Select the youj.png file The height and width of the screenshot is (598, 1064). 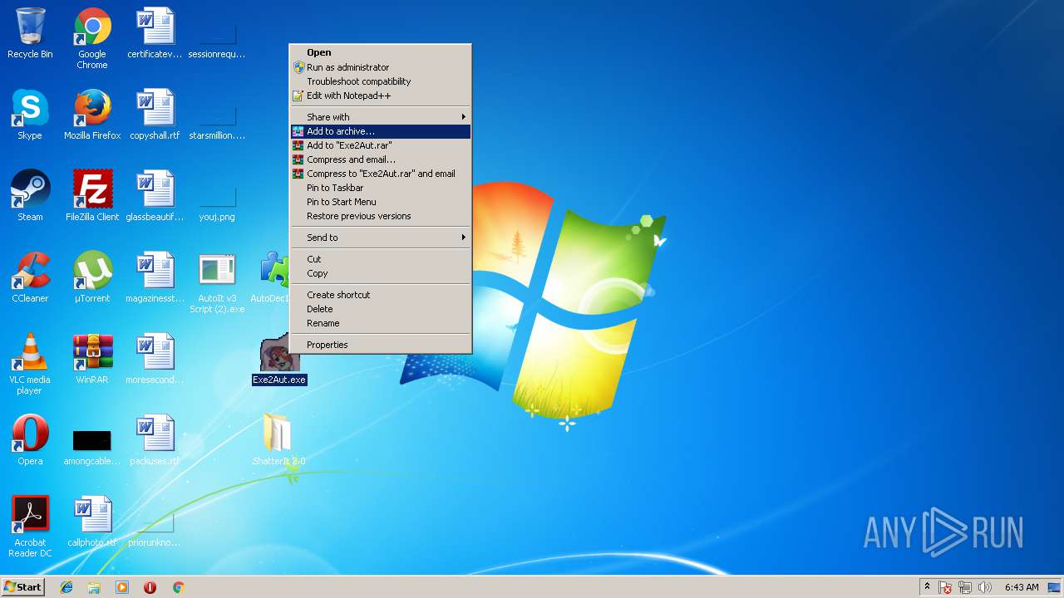point(217,204)
